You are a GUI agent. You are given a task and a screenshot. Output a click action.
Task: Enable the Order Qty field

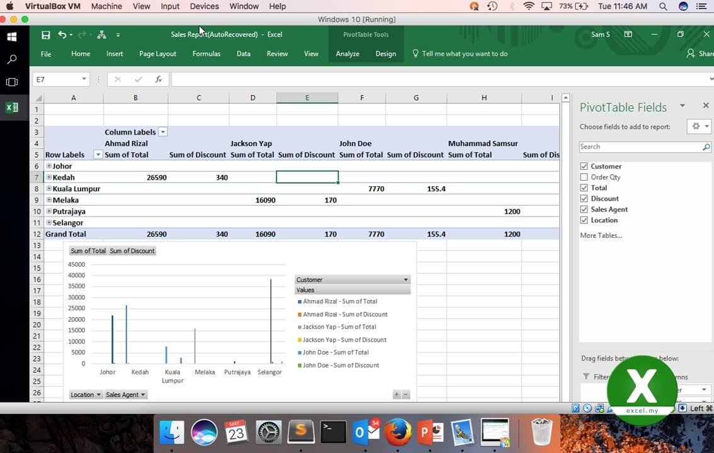pyautogui.click(x=584, y=177)
